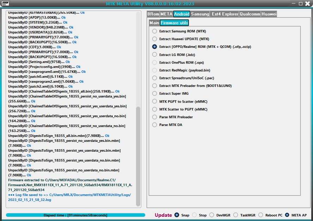Click the MTK META Utility title text
Screen dimensions: 313x221
150,4
